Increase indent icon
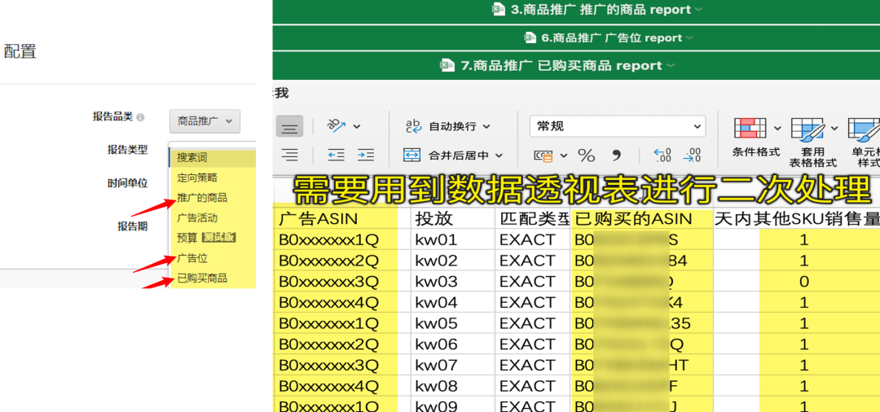Image resolution: width=880 pixels, height=412 pixels. [x=366, y=156]
